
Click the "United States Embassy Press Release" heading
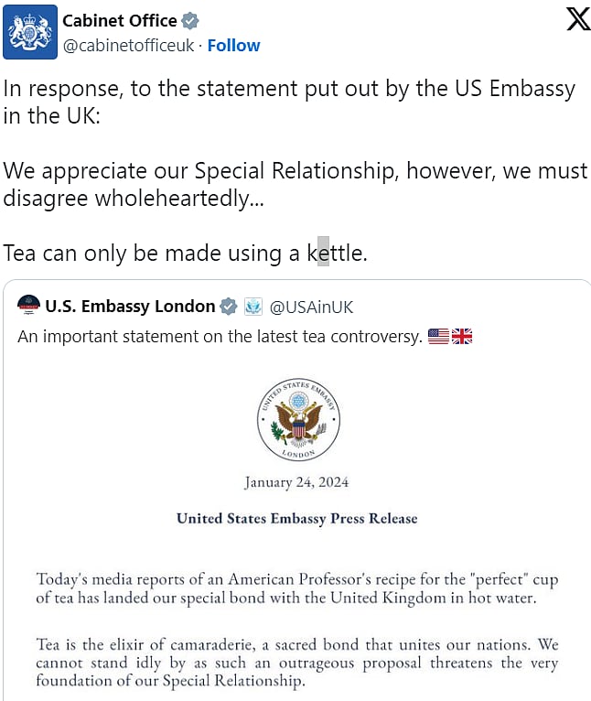point(296,518)
